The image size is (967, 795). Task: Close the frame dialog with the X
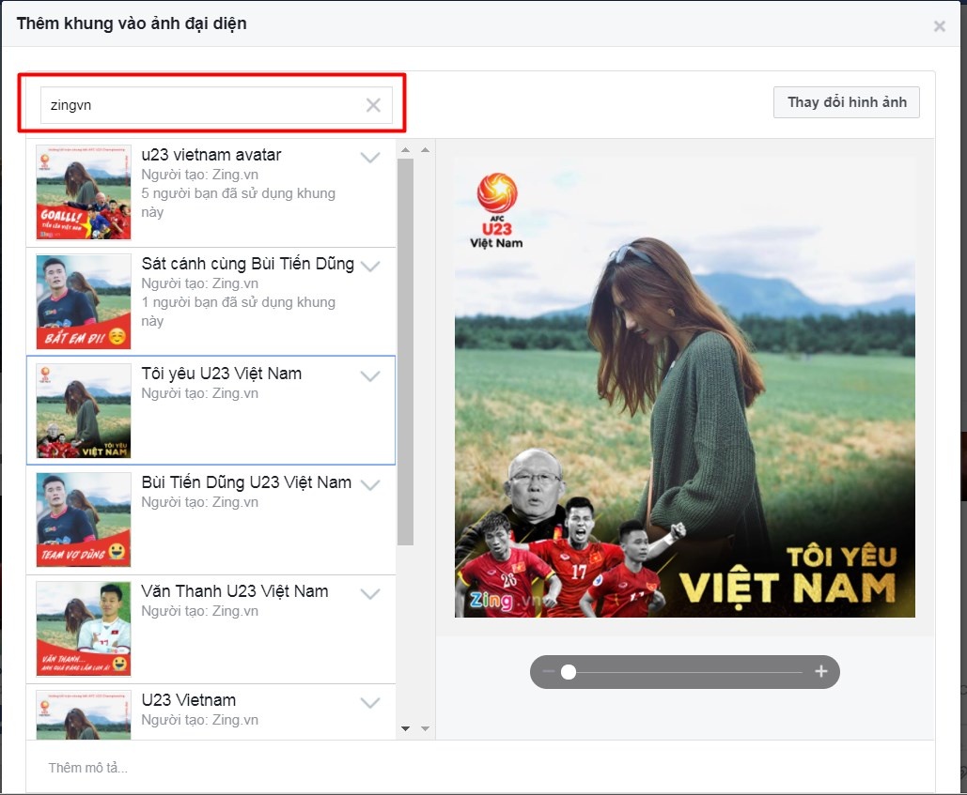pyautogui.click(x=939, y=25)
